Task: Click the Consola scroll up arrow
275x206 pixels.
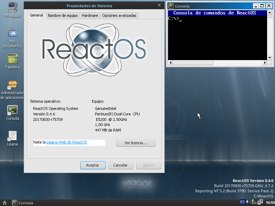Action: 269,12
